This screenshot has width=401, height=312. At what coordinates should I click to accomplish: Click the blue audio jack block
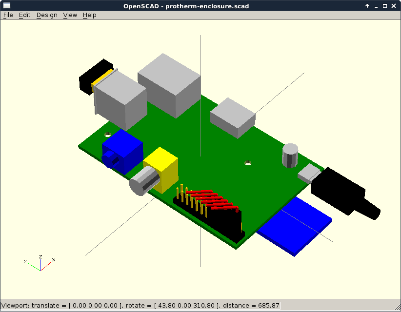(x=124, y=151)
